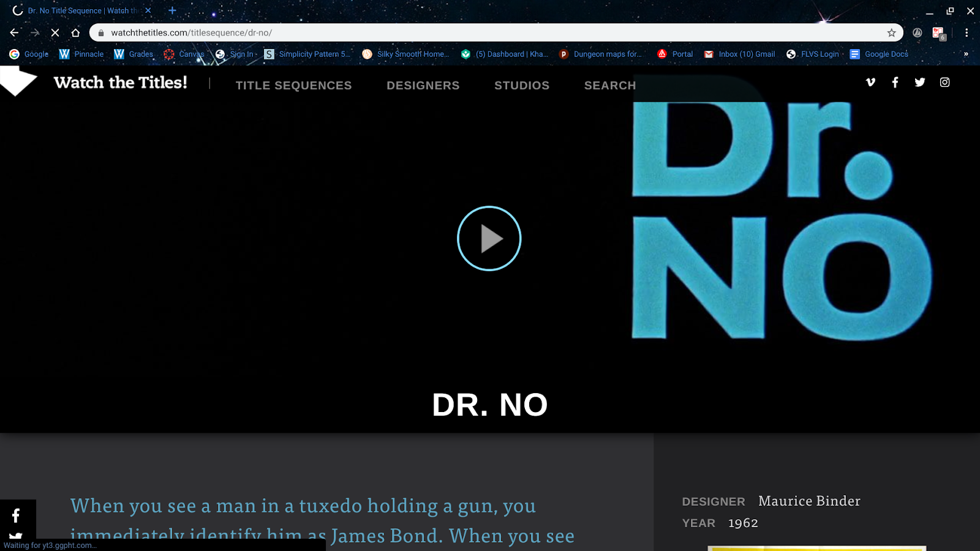Open the Studios menu item
Viewport: 980px width, 551px height.
click(522, 85)
